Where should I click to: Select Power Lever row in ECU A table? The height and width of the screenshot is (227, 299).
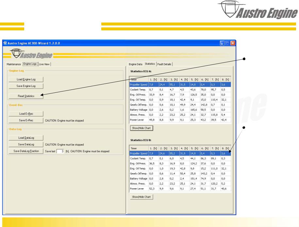tap(180, 120)
